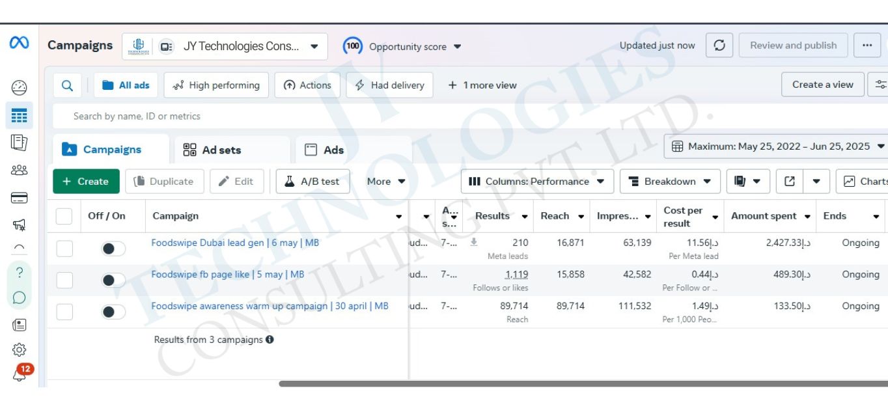Open the Columns: Performance dropdown

click(537, 182)
